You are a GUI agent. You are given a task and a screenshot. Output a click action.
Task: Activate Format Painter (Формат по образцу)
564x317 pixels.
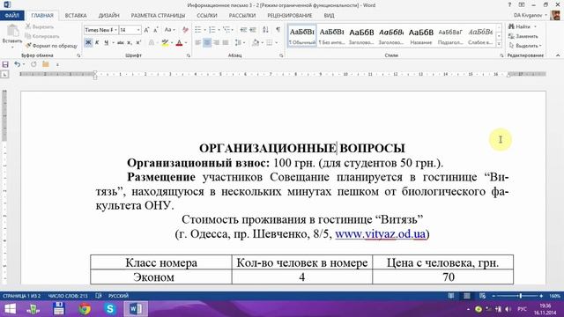[x=51, y=46]
